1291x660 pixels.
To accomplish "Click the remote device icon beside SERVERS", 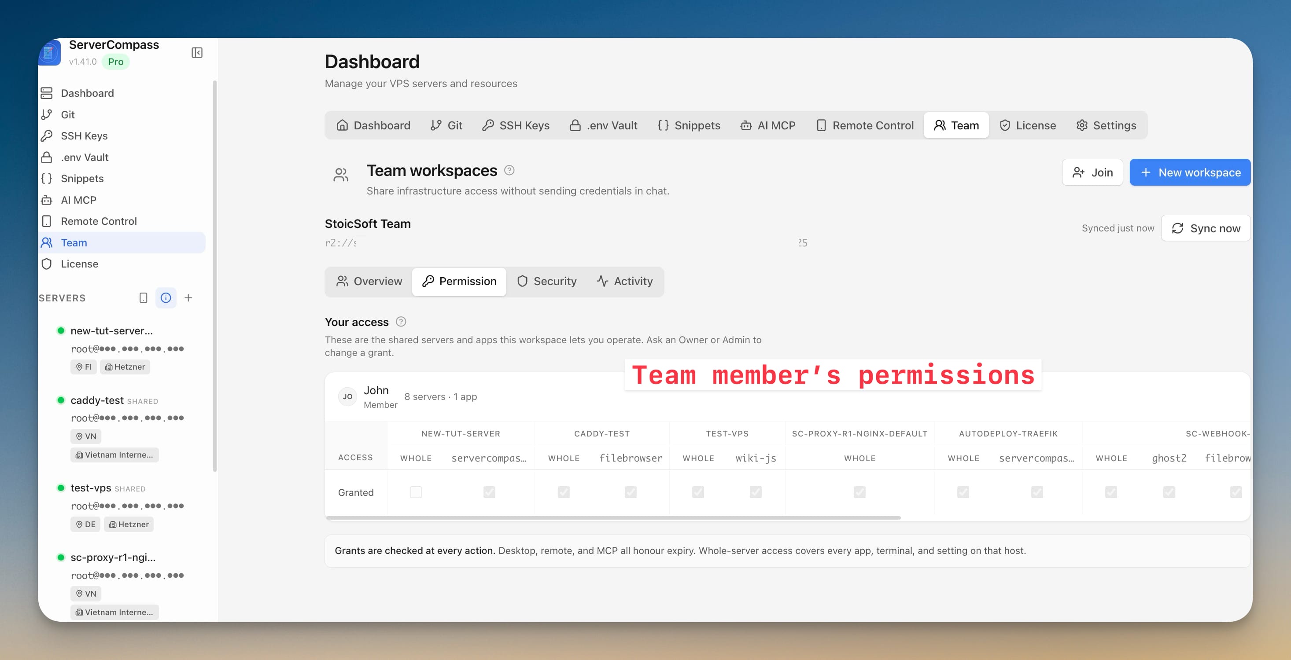I will 144,298.
